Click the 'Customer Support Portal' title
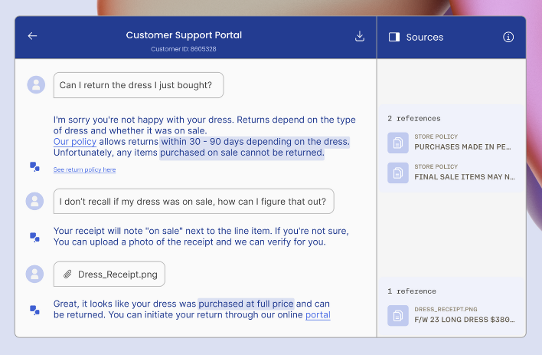The height and width of the screenshot is (355, 542). click(184, 35)
